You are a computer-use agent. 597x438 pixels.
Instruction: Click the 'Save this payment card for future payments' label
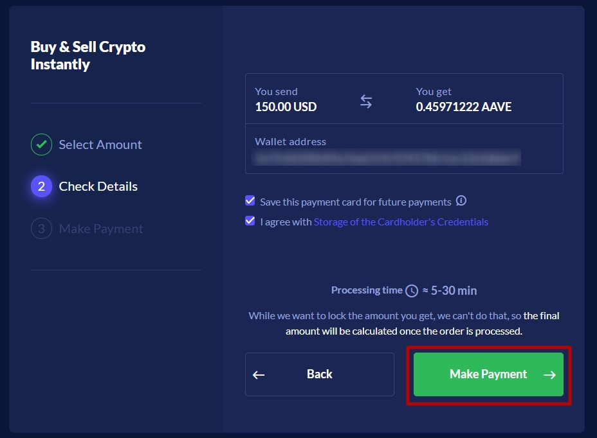[x=356, y=202]
